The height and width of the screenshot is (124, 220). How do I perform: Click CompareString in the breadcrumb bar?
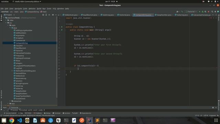pyautogui.click(x=32, y=12)
